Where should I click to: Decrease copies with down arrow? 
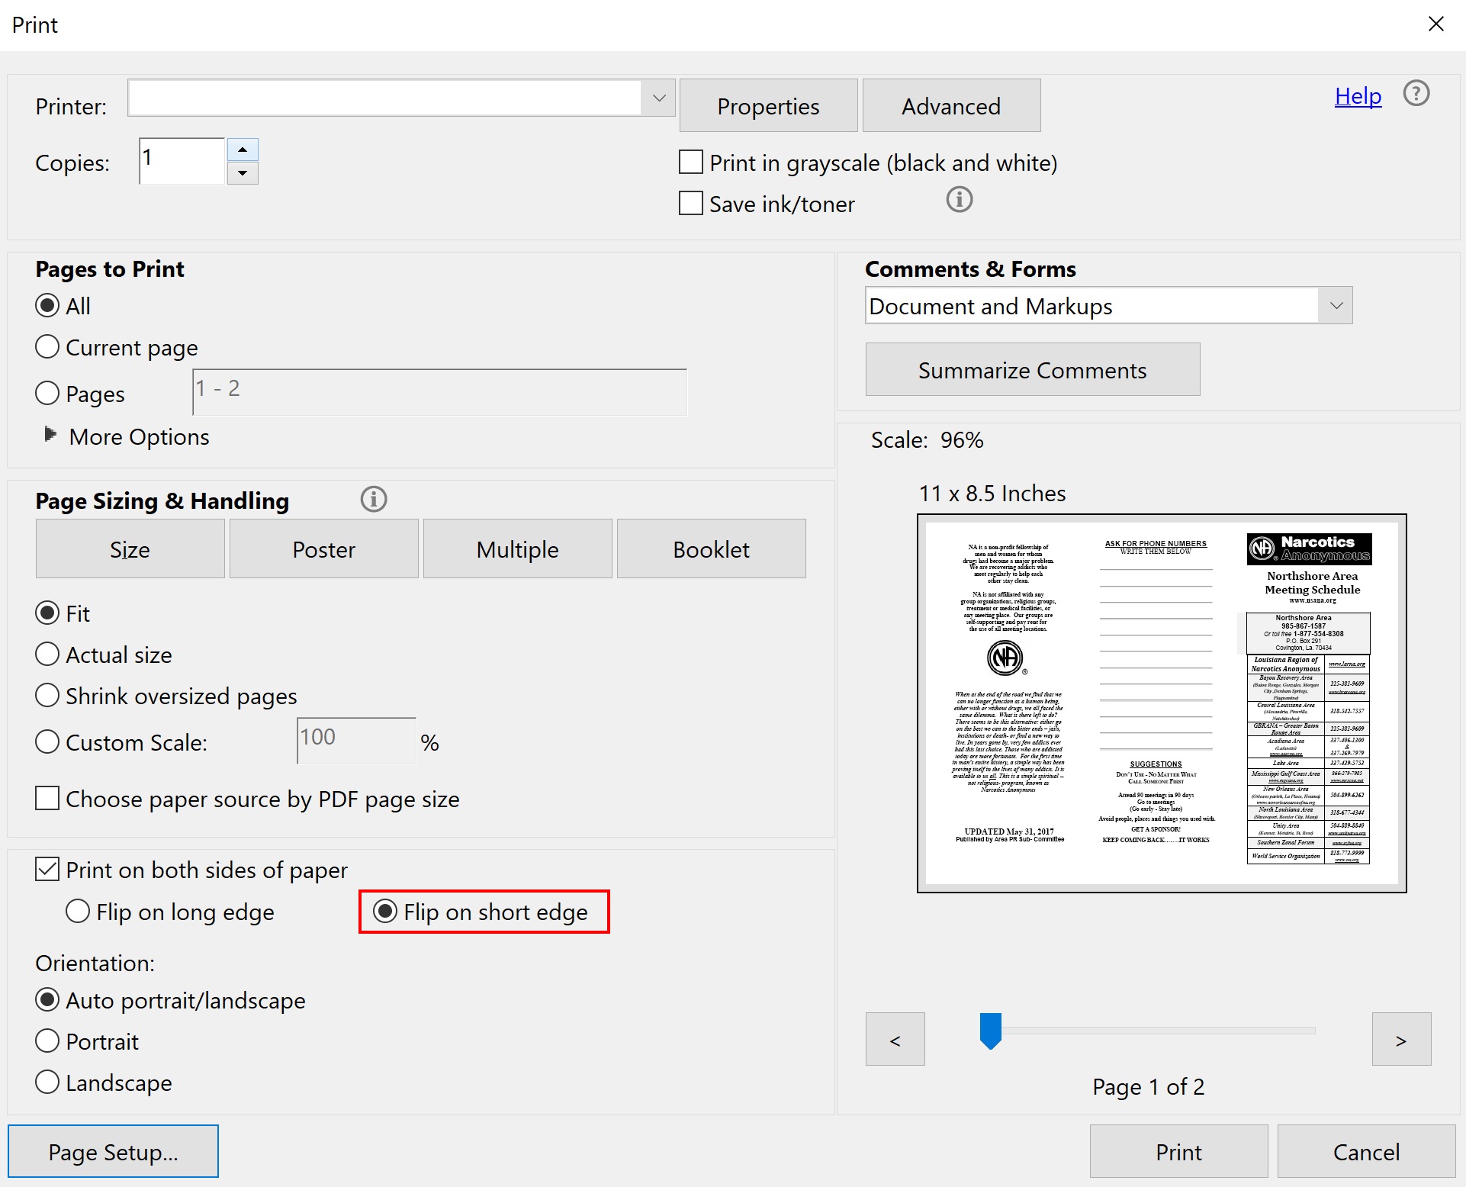pos(243,173)
